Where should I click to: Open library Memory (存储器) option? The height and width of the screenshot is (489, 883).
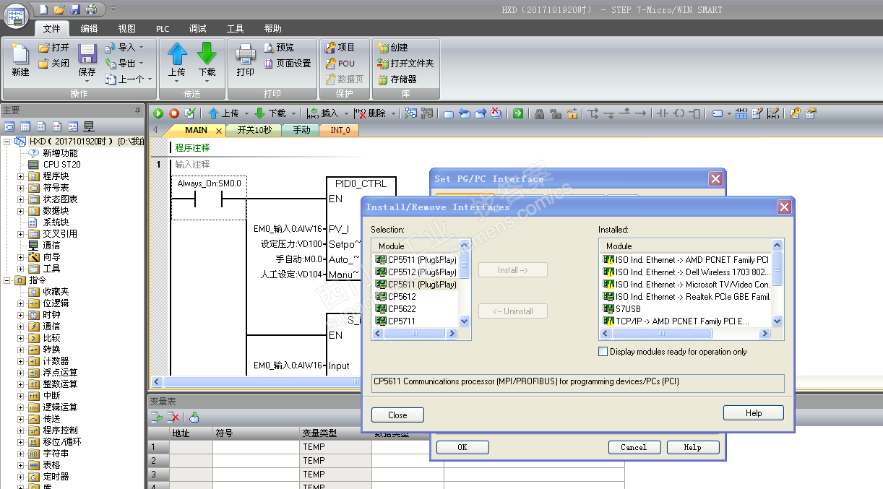pyautogui.click(x=397, y=79)
